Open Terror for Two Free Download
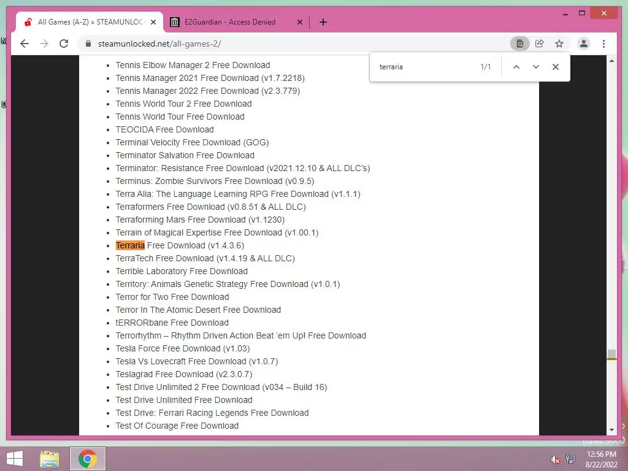 pos(172,297)
